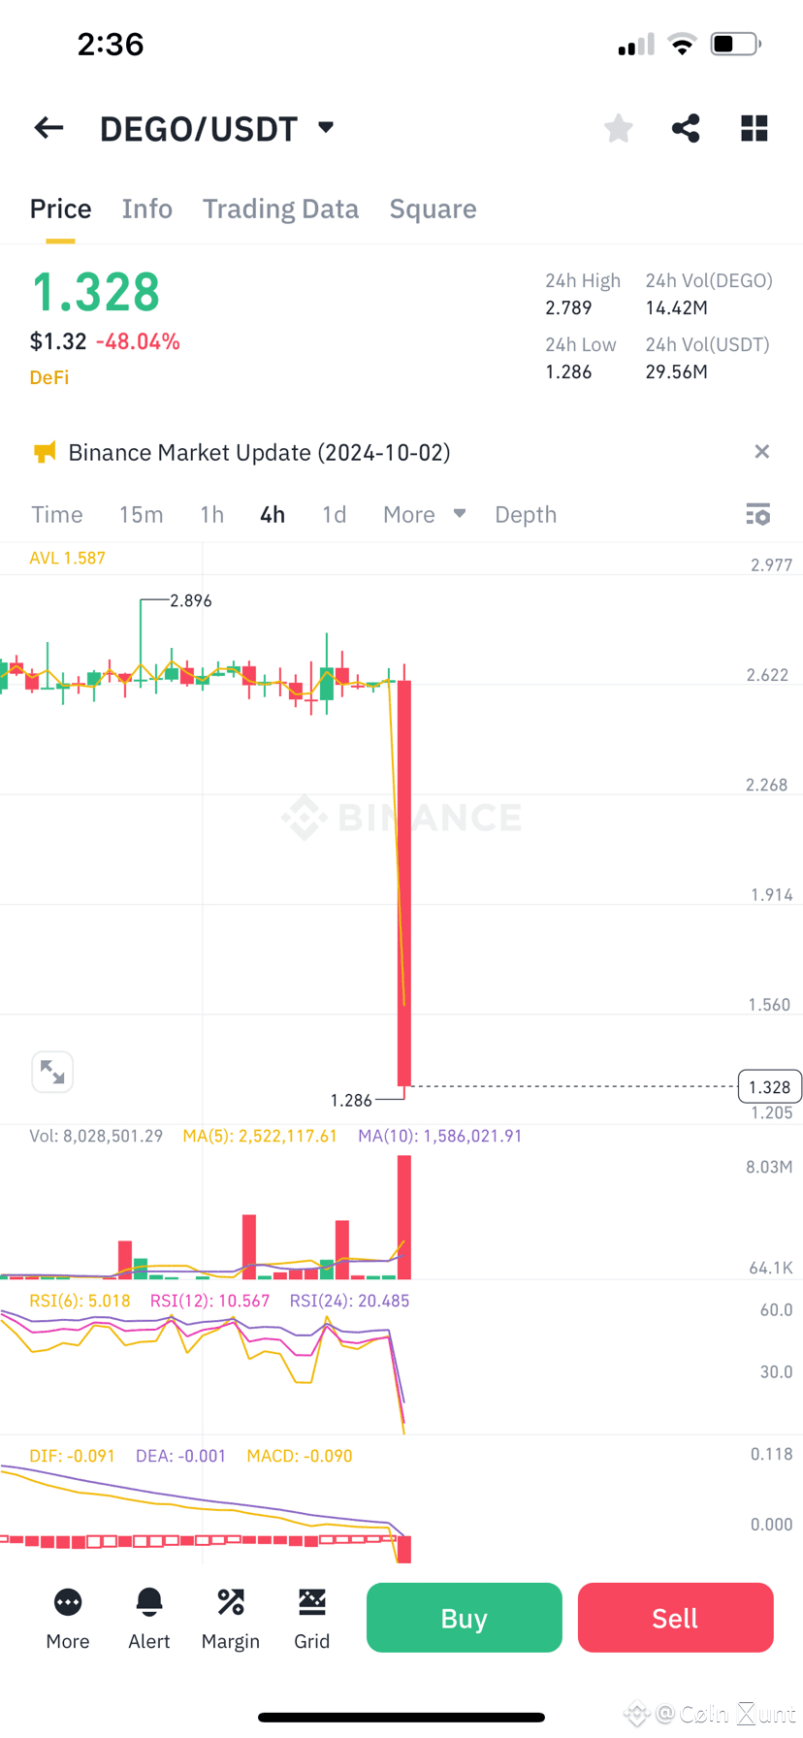Open the four-square grid menu icon
The image size is (803, 1738).
click(755, 128)
